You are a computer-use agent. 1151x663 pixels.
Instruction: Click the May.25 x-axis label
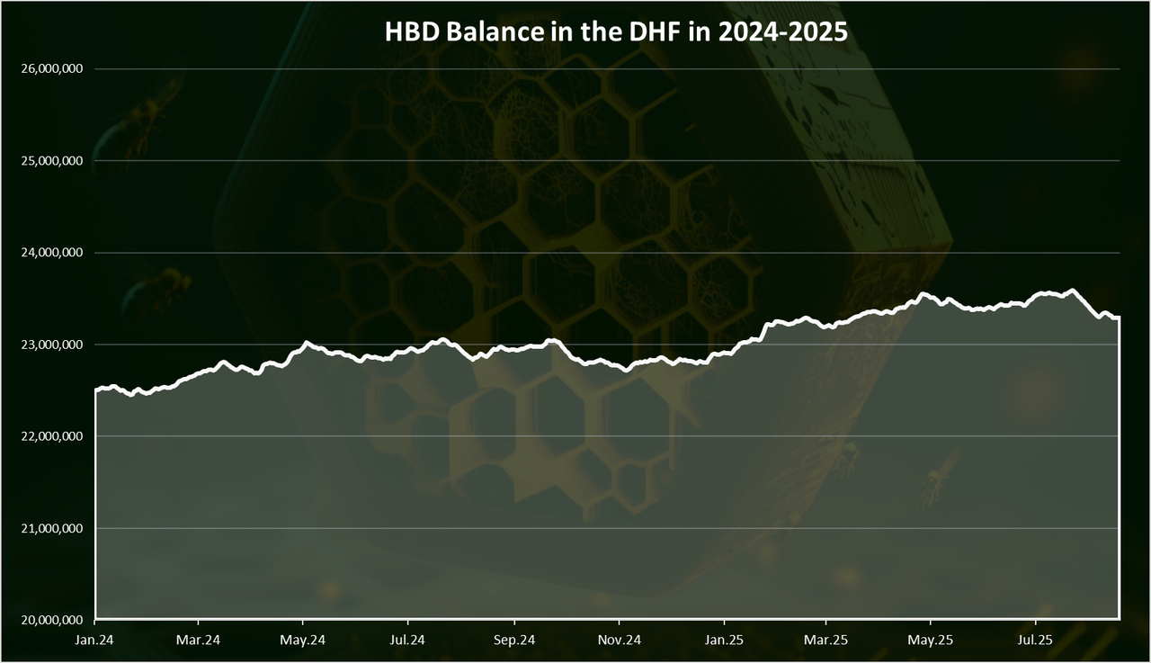click(930, 641)
